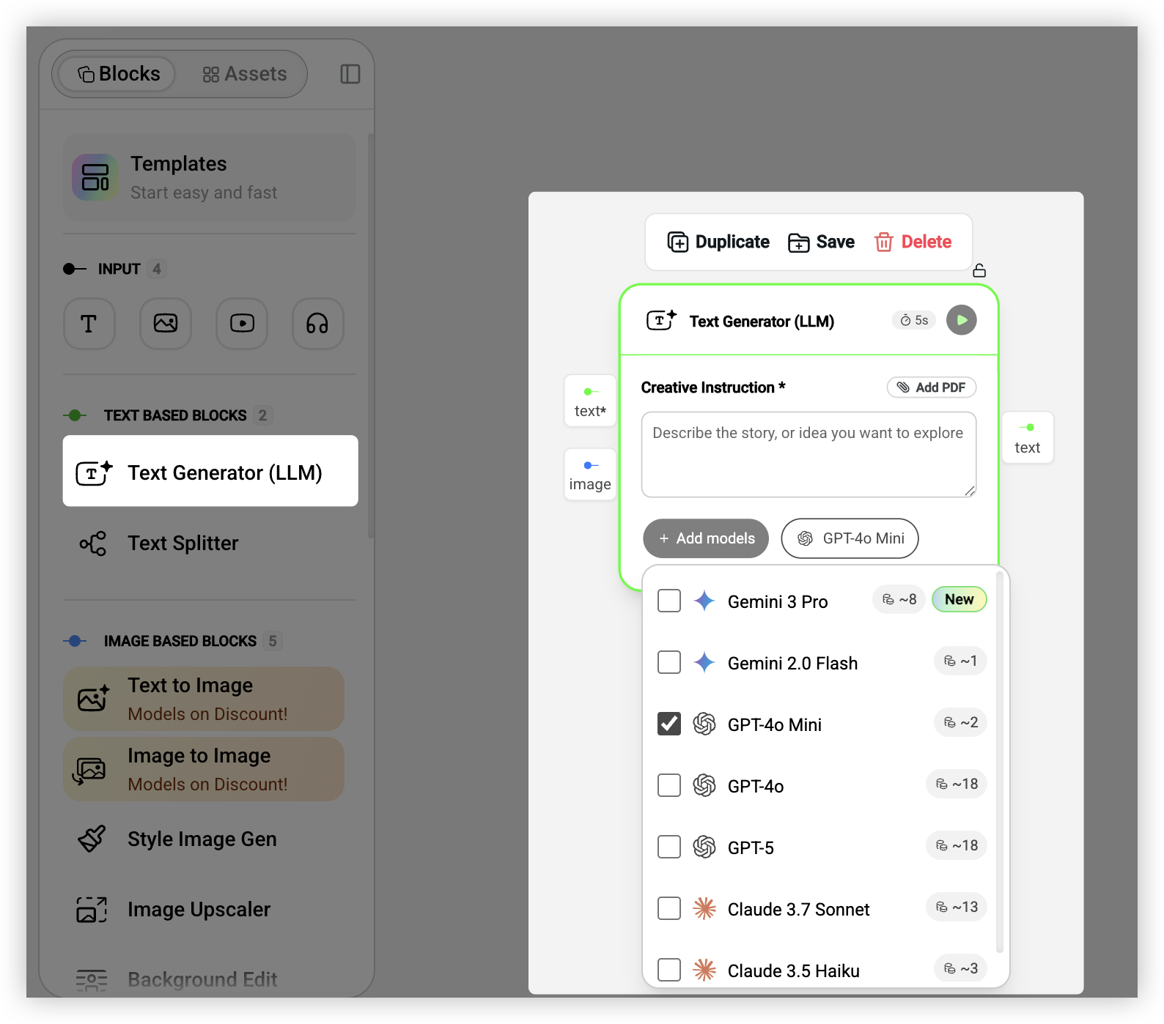Pick the Style Image Gen block
Viewport: 1164px width, 1024px height.
point(204,839)
